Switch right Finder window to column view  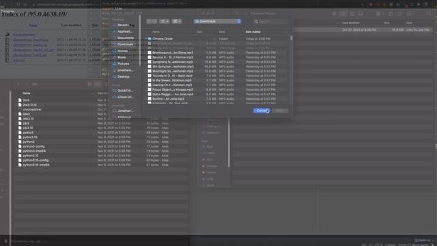352,14
